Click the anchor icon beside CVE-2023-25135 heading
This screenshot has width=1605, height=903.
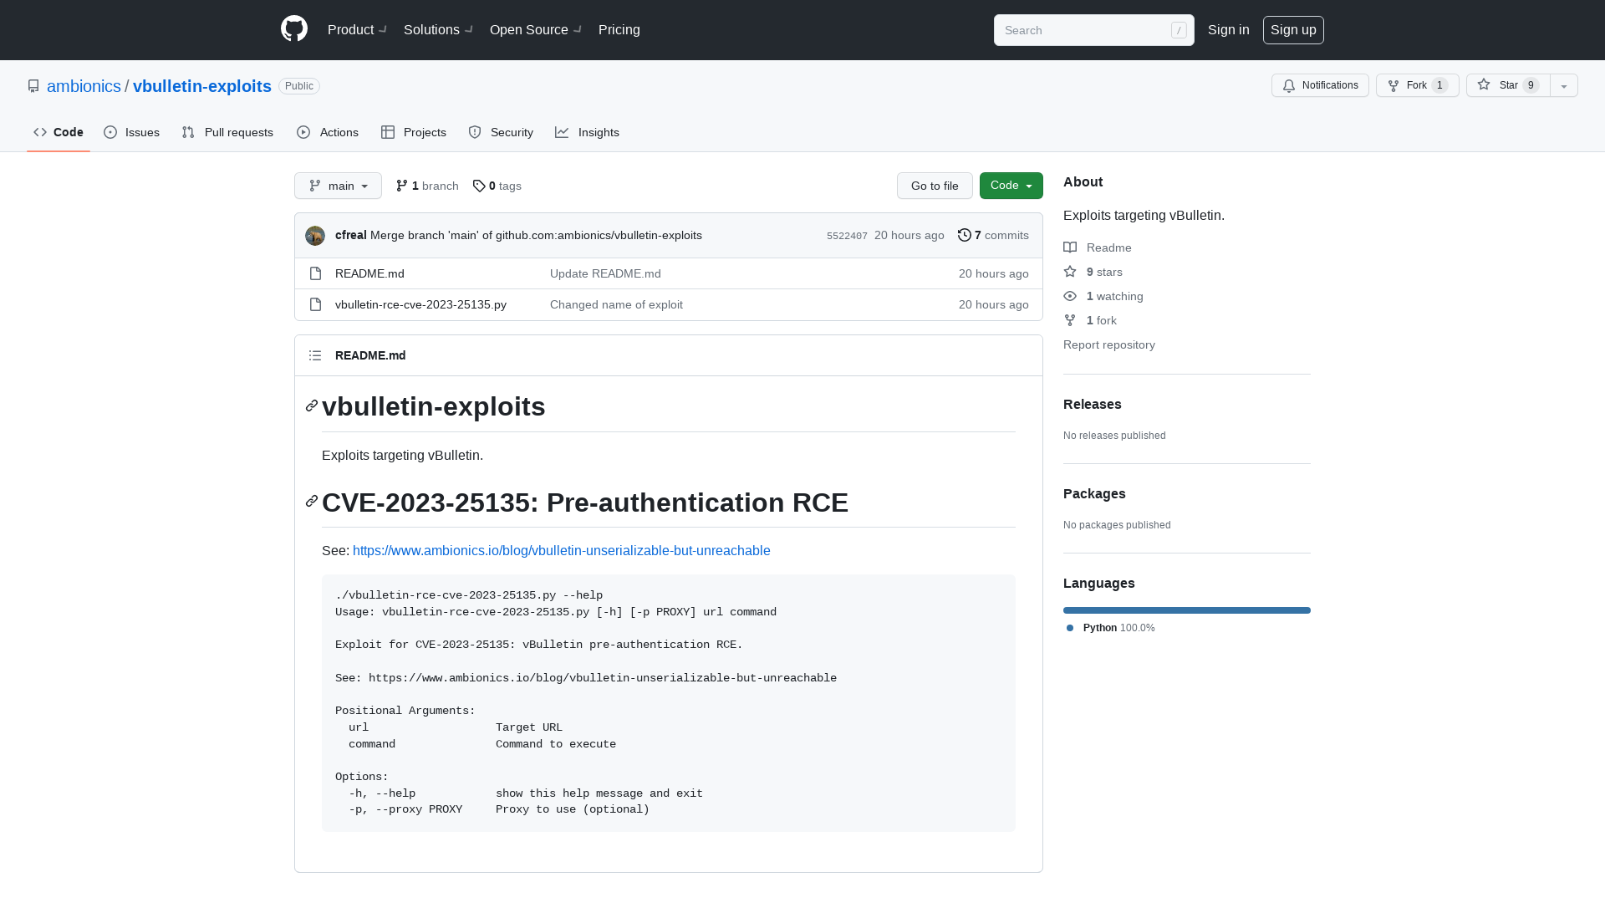point(312,501)
